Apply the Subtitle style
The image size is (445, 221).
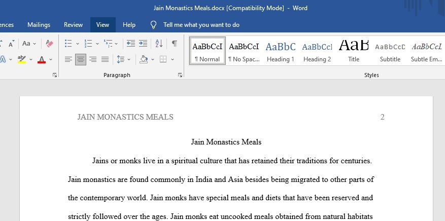coord(390,51)
